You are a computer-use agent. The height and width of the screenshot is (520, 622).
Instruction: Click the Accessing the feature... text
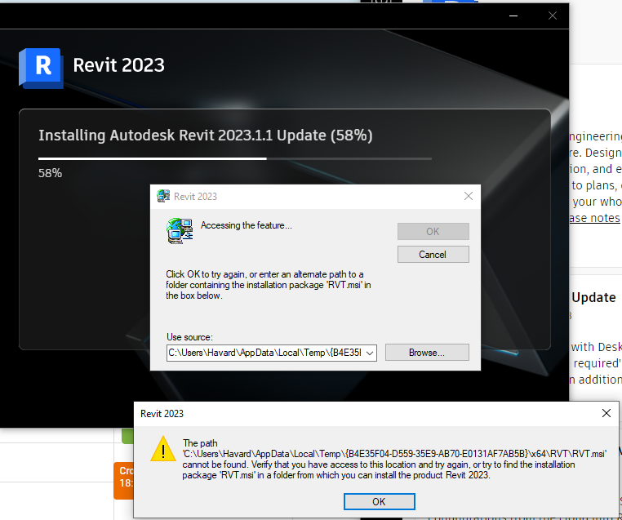click(247, 225)
